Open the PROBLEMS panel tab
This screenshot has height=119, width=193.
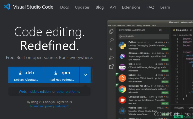[x=179, y=108]
